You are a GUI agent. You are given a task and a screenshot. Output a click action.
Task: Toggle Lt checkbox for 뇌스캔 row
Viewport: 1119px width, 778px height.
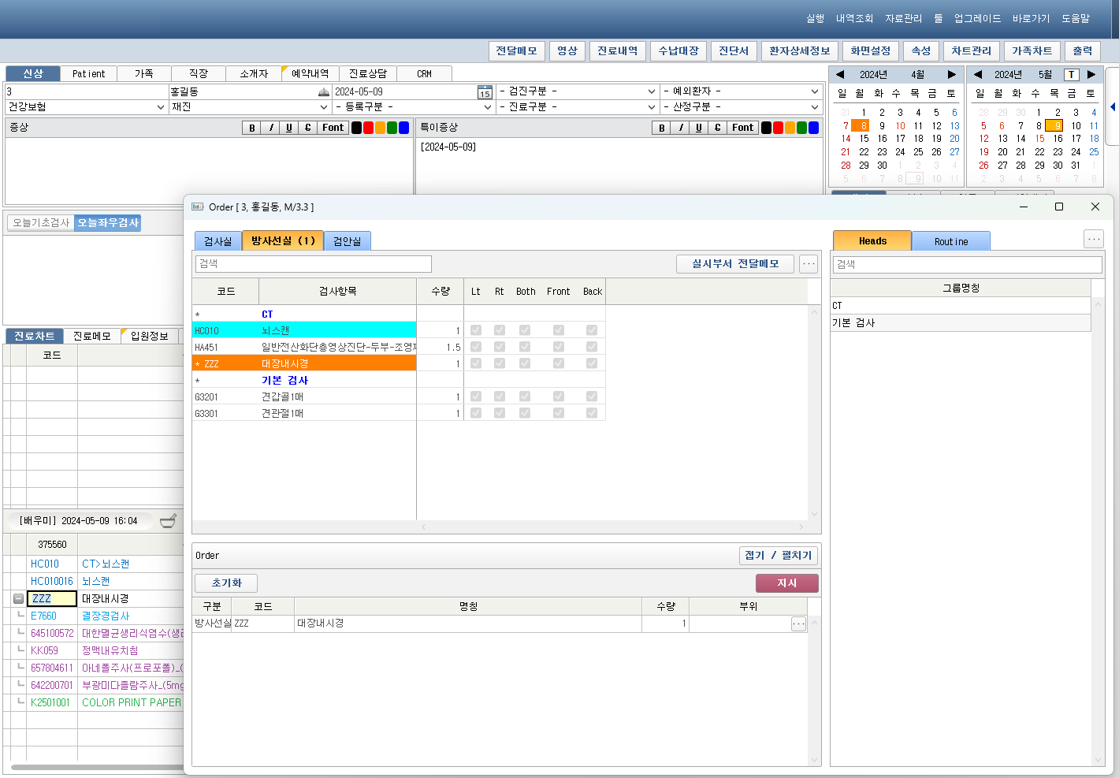[x=476, y=330]
